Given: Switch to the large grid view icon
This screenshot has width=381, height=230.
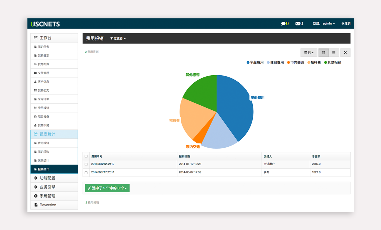Looking at the screenshot, I should click(x=324, y=53).
